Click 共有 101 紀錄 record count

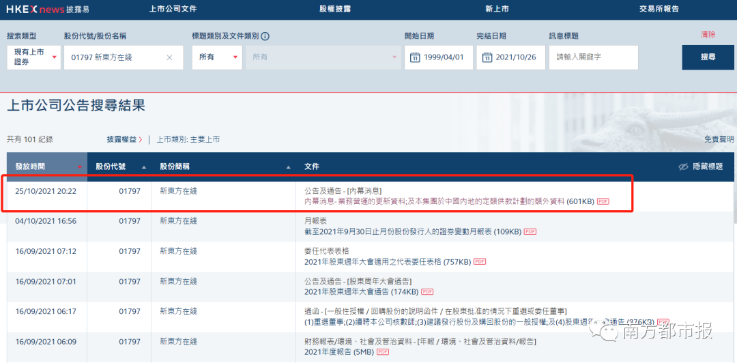(x=29, y=139)
